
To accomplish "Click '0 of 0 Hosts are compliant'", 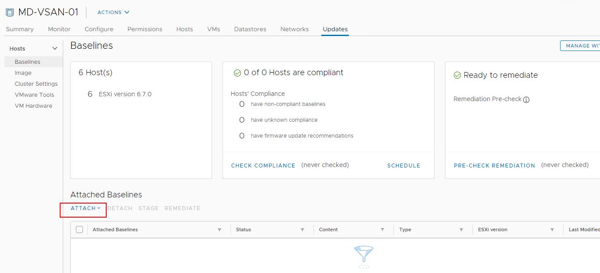I will [294, 73].
